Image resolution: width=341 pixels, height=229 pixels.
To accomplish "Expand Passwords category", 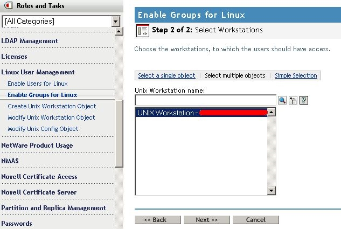I will 17,224.
